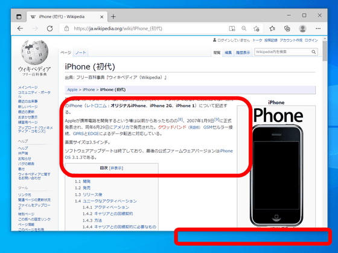Screen dimensions: 338x253
Task: Jump to contents entry 1.1 開発
Action: point(83,182)
